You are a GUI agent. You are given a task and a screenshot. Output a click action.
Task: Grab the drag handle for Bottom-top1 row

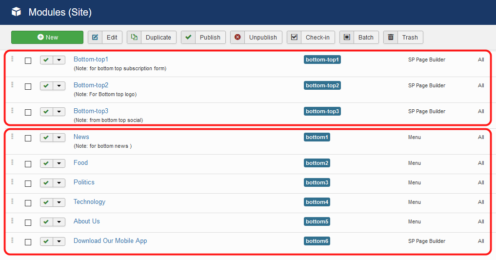[12, 59]
